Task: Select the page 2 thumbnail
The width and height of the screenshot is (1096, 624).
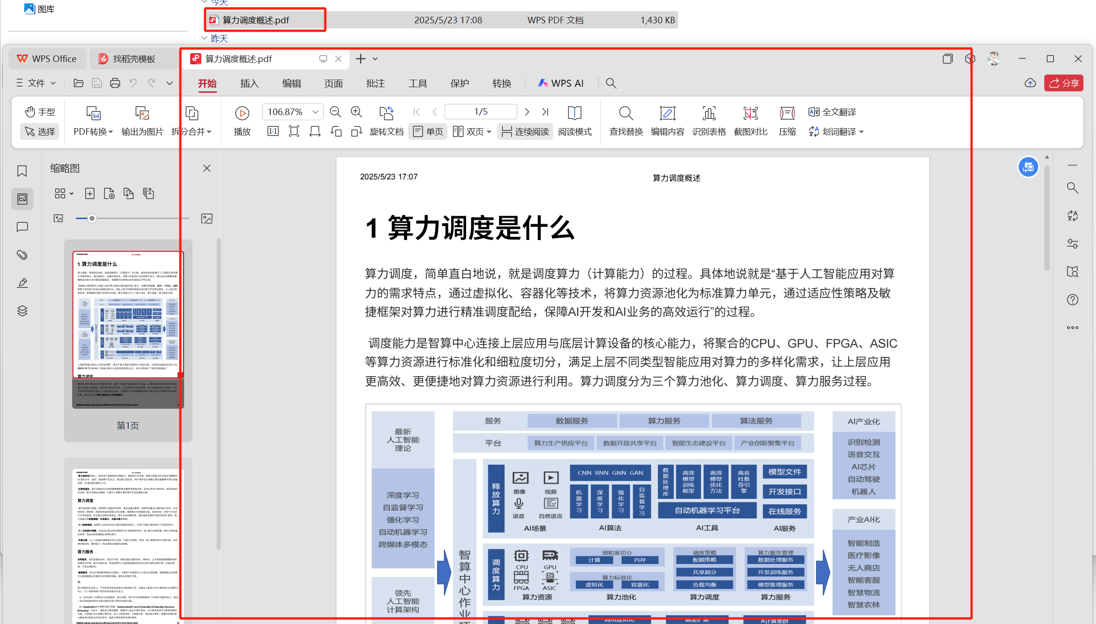Action: click(x=128, y=545)
